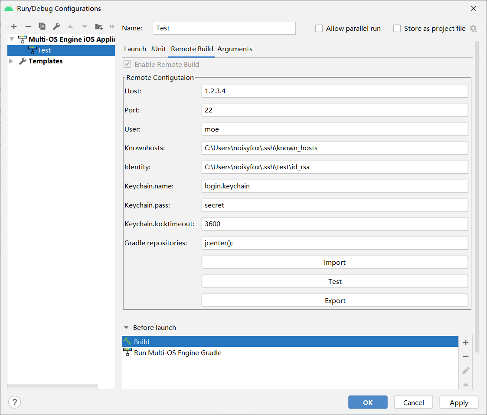
Task: Click the Keychain.pass field
Action: pos(335,205)
